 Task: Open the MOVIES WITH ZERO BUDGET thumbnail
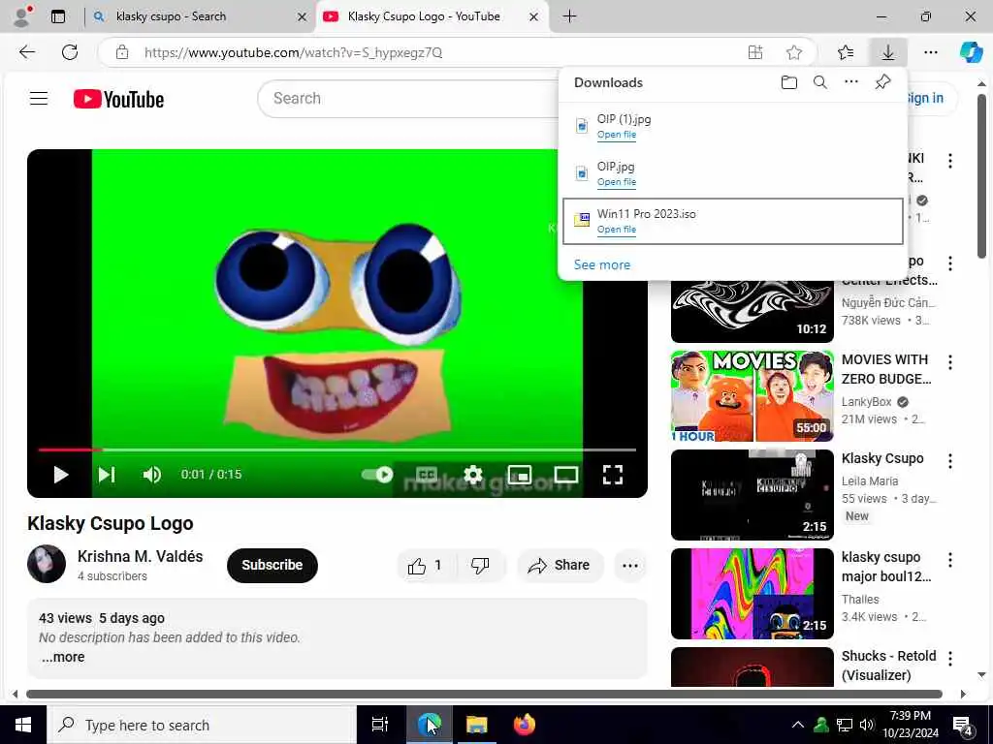753,396
